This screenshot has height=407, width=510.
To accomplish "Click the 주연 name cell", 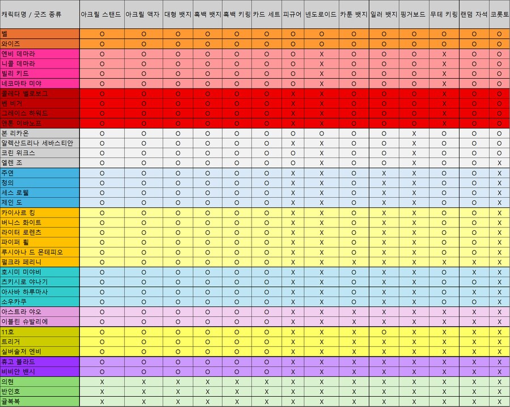I will 40,173.
